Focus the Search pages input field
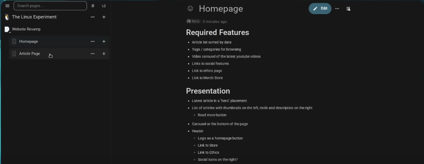 click(x=50, y=6)
